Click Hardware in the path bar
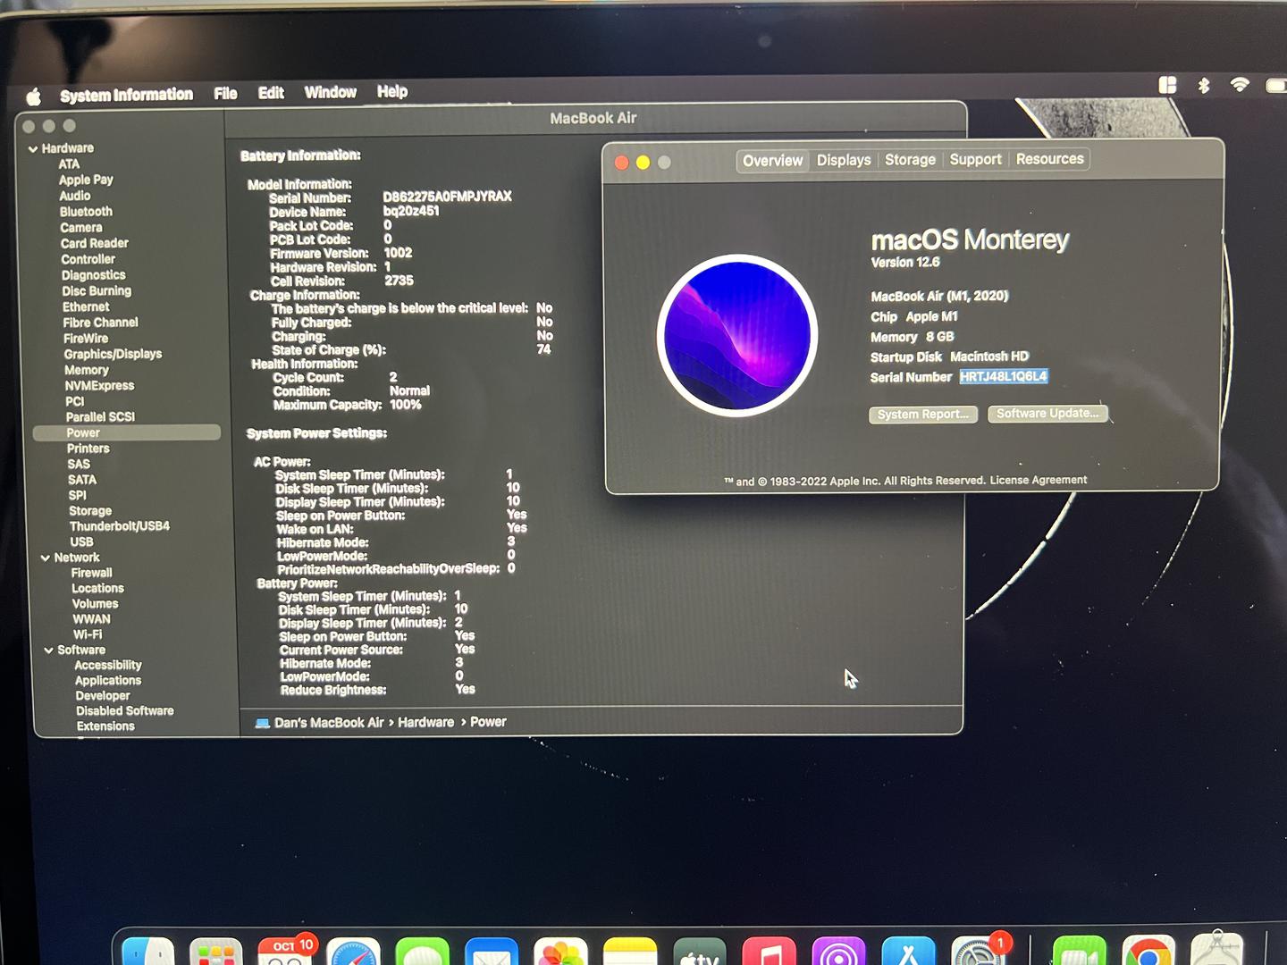The image size is (1287, 965). tap(425, 722)
